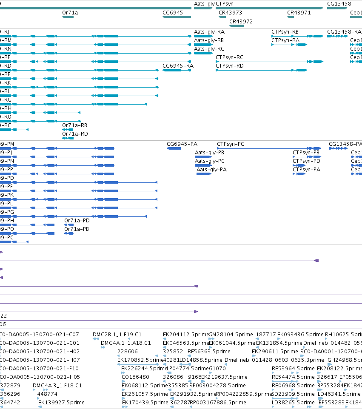Select the Or71a gene arrow glyph
362x409 pixels.
(68, 17)
